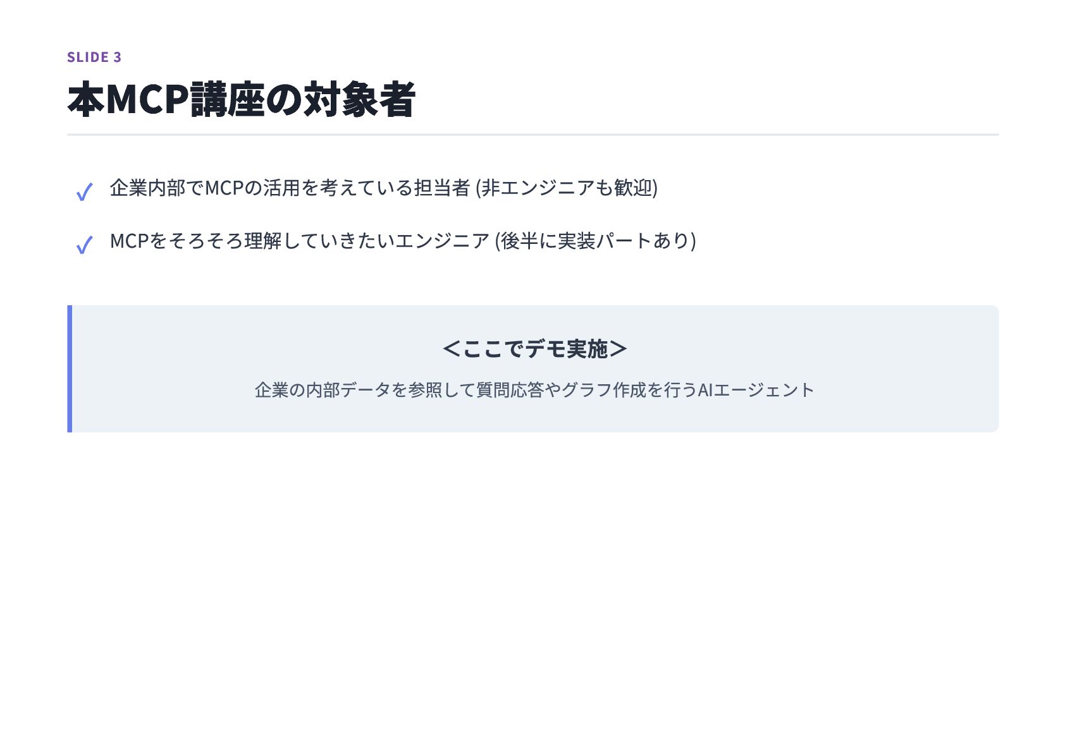Screen dimensions: 1065x752
Task: Click the word MCP in the slide title
Action: [x=148, y=99]
